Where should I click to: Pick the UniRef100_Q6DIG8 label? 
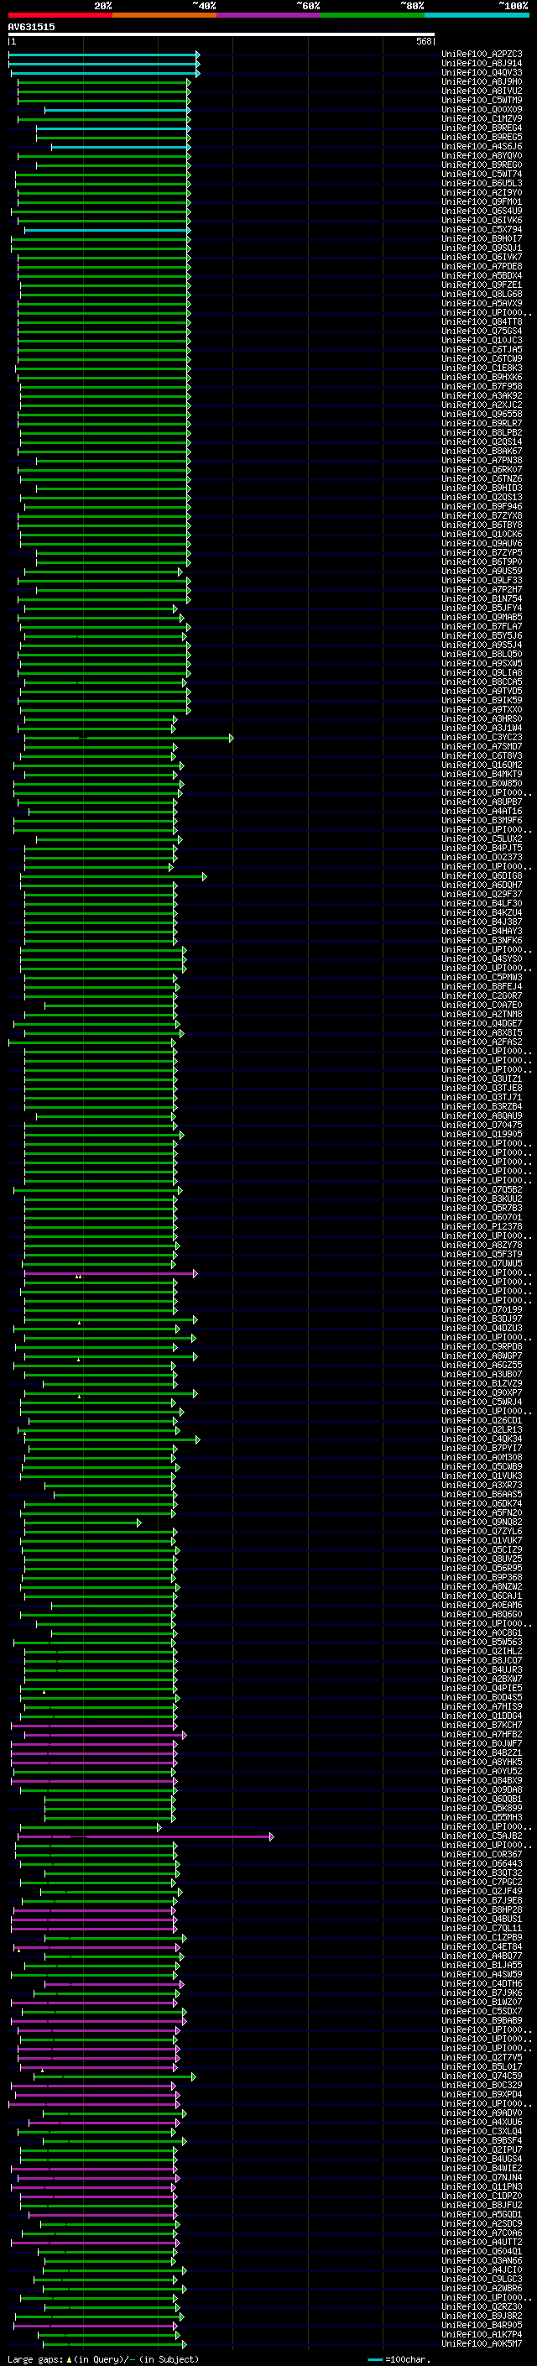coord(482,876)
